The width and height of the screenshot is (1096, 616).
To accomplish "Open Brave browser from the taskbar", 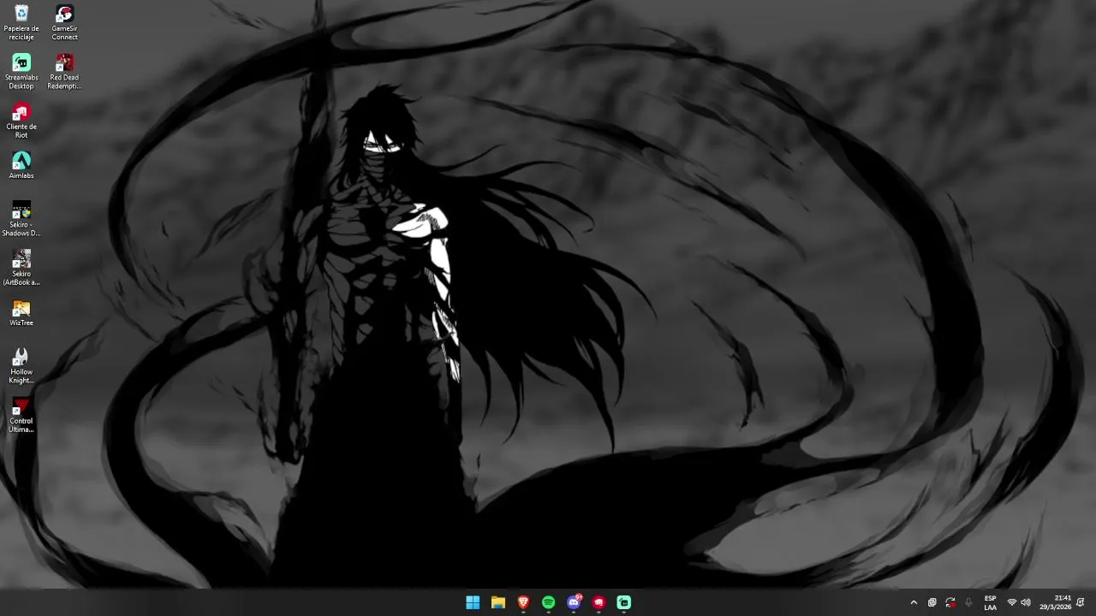I will tap(523, 602).
